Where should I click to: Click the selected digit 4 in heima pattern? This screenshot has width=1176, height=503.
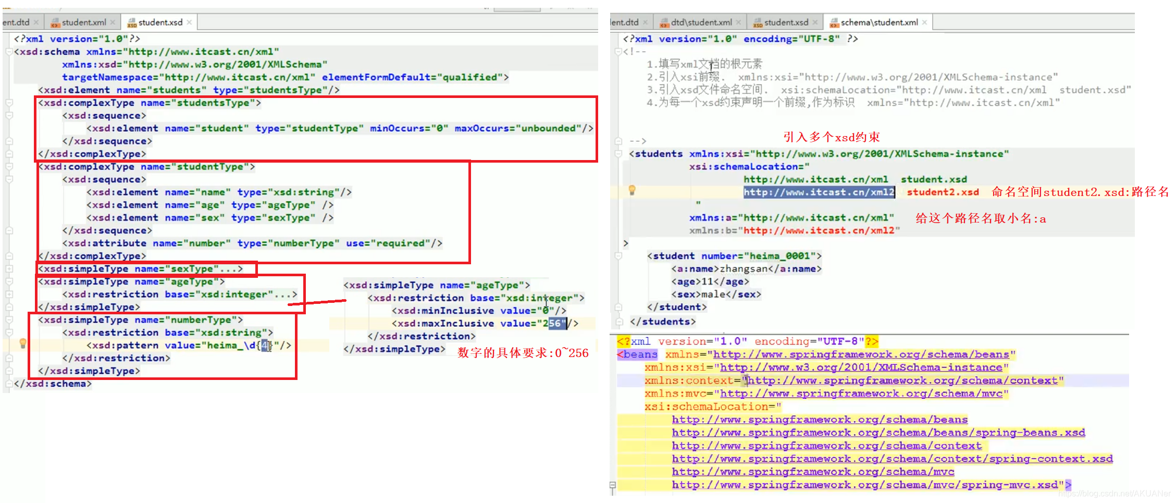point(265,345)
